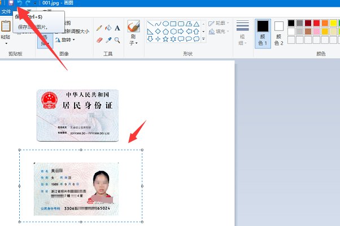
Task: Select the Magnifier tool
Action: click(117, 40)
